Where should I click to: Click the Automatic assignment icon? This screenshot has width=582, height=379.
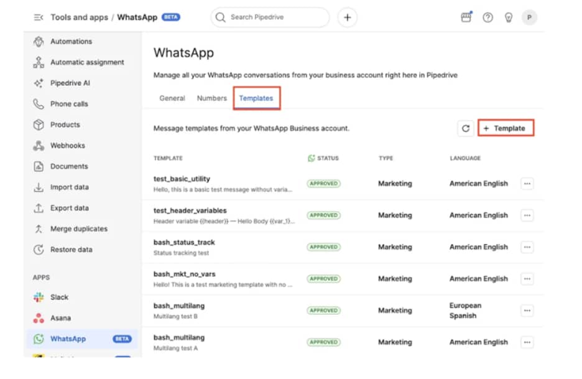click(x=39, y=62)
